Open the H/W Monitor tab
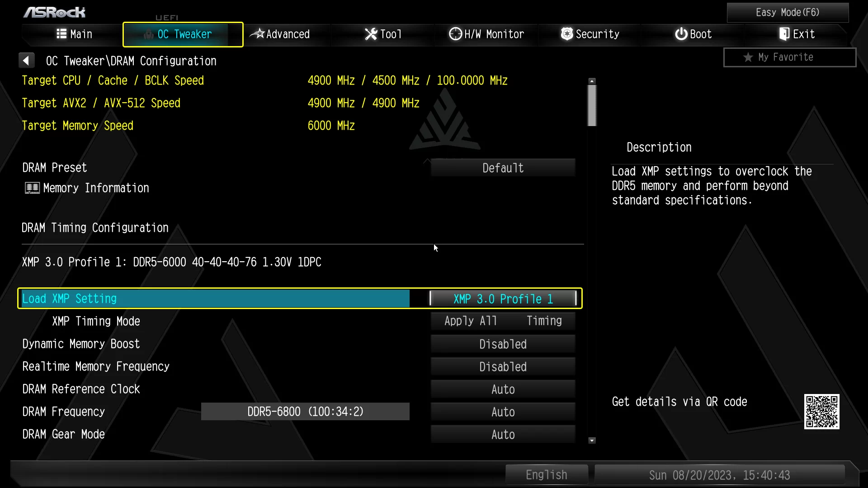Viewport: 868px width, 488px height. pos(486,34)
